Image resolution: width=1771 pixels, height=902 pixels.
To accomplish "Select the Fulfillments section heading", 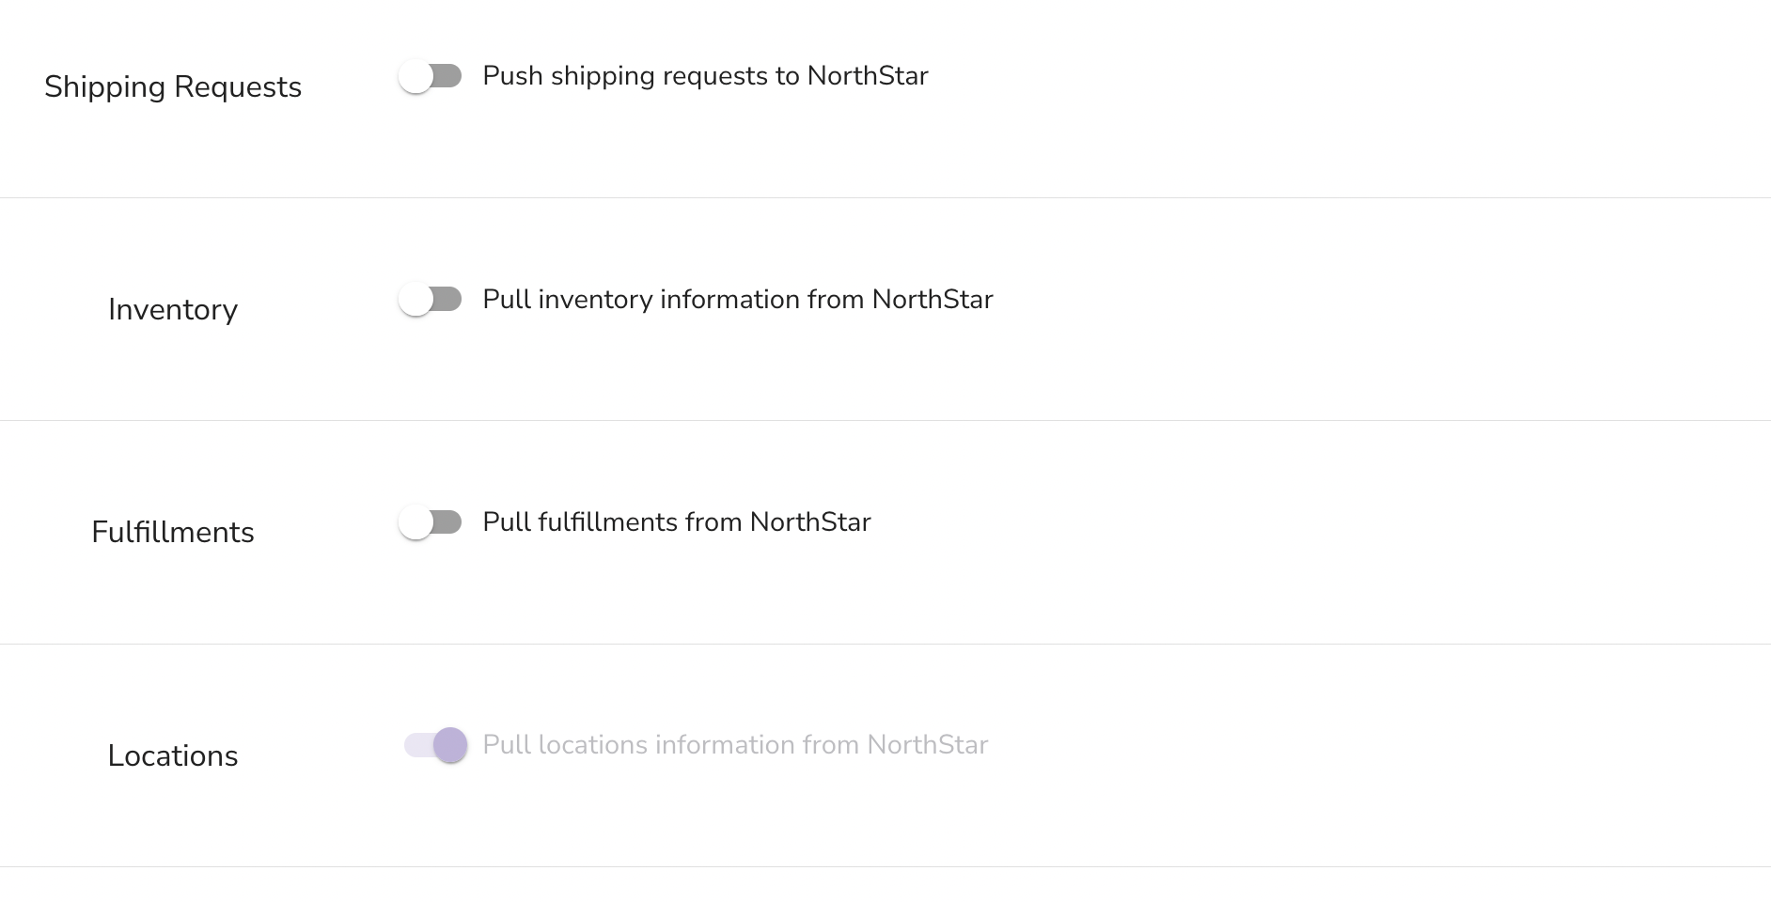I will [x=173, y=533].
